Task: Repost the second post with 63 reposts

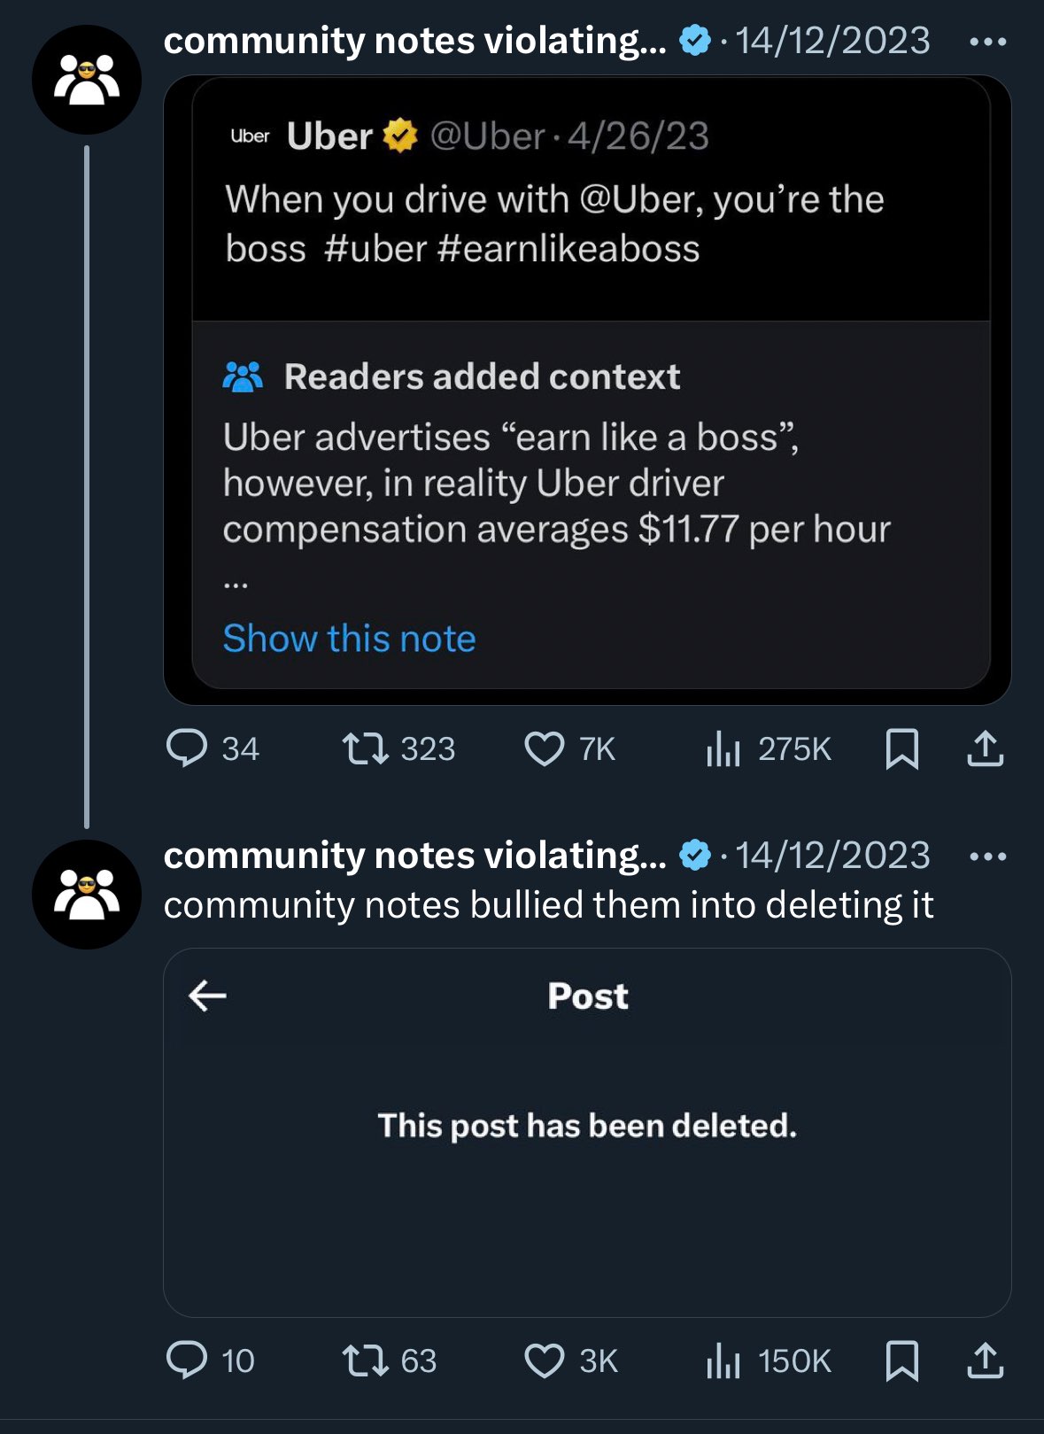Action: [x=365, y=1360]
